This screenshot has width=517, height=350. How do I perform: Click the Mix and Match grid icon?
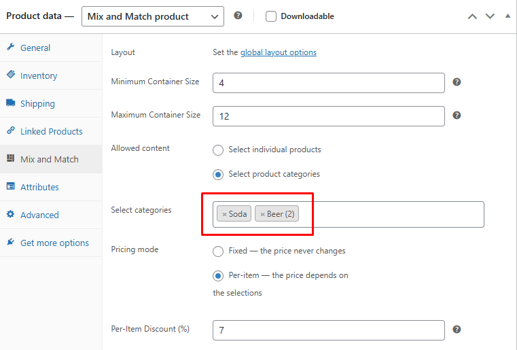[11, 158]
